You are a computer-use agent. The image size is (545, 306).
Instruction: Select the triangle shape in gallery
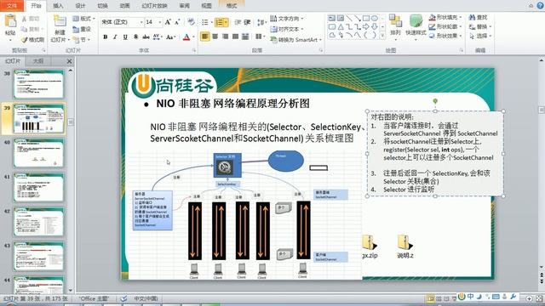tap(341, 26)
